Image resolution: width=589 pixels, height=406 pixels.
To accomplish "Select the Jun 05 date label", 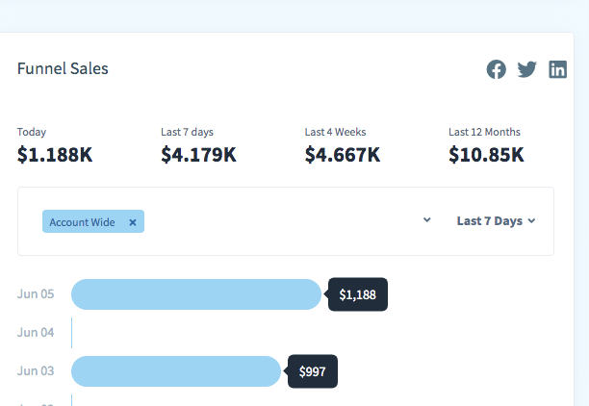I will (x=36, y=294).
